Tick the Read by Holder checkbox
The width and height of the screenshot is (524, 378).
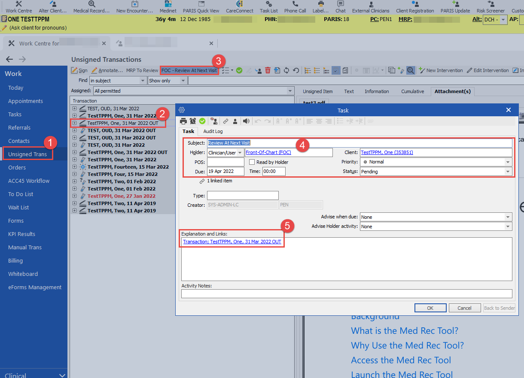(x=252, y=162)
